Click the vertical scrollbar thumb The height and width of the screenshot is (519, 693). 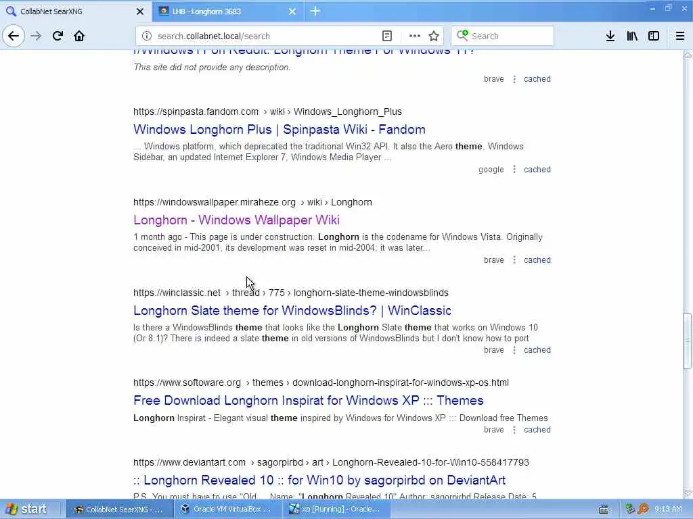(688, 341)
